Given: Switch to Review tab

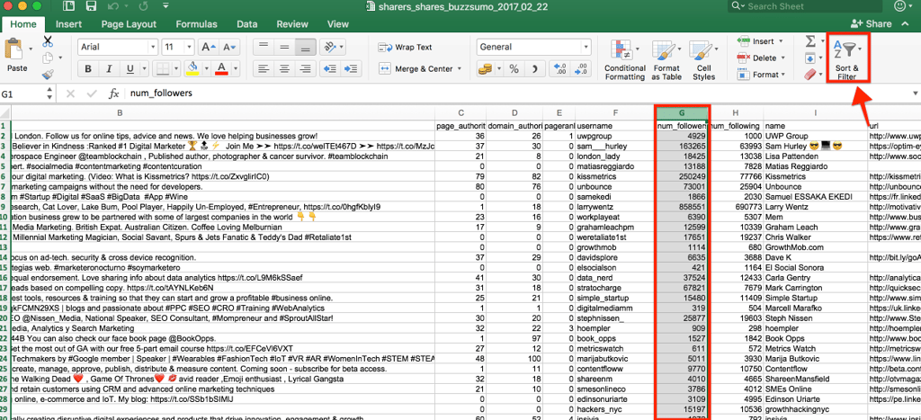Looking at the screenshot, I should point(292,24).
